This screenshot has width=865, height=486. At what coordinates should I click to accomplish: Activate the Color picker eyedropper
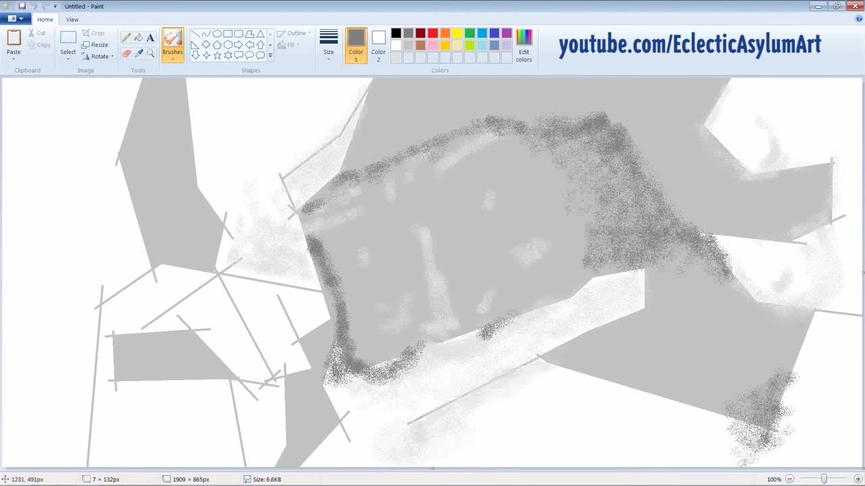139,53
